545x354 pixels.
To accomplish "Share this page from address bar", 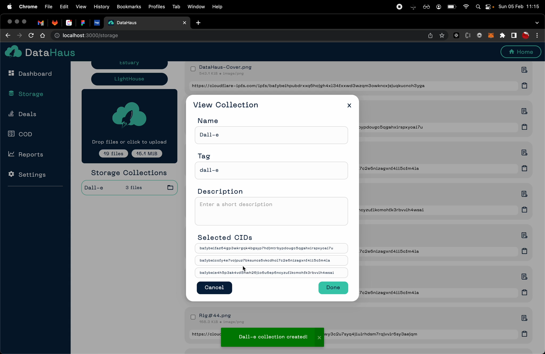I will [430, 35].
